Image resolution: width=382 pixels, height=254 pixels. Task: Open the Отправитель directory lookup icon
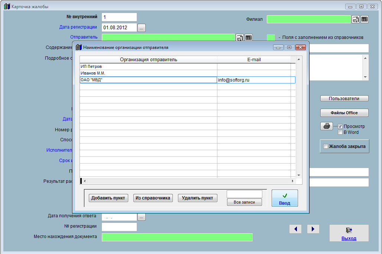(x=240, y=38)
